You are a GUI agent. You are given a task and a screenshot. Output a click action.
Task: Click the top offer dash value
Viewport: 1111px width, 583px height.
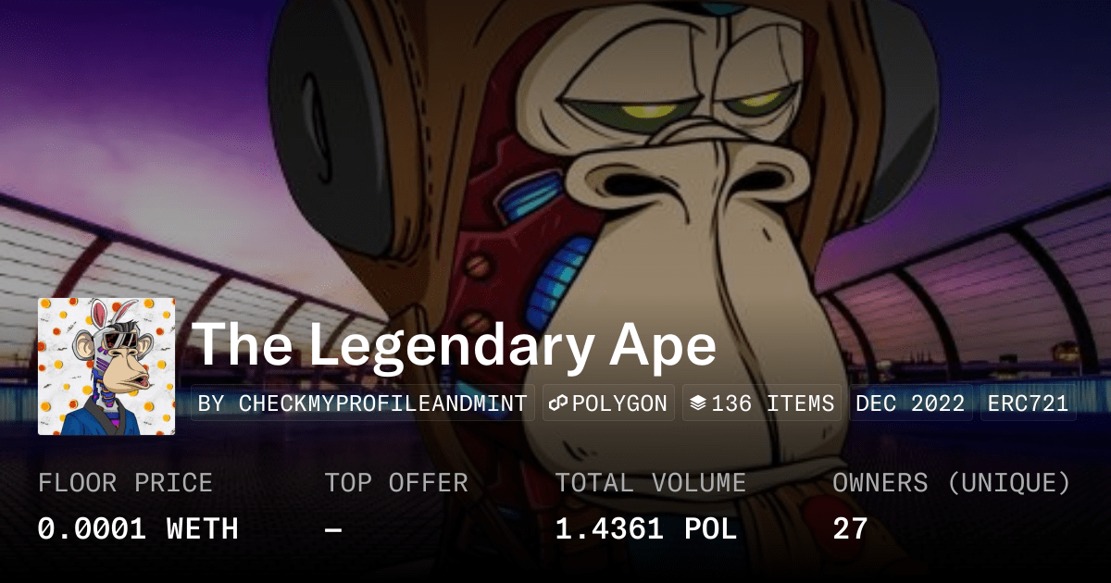coord(333,528)
